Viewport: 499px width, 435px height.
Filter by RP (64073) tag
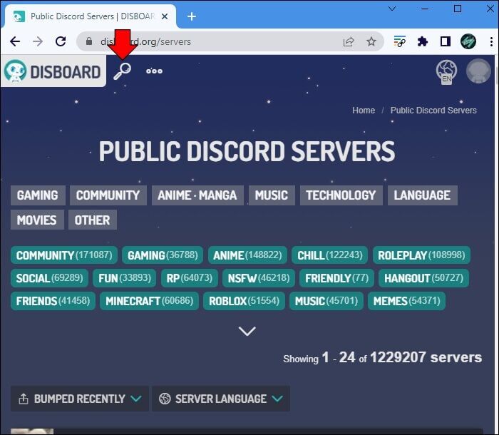pyautogui.click(x=190, y=278)
